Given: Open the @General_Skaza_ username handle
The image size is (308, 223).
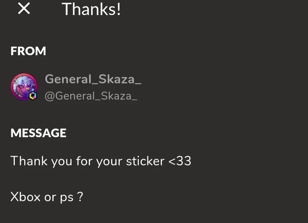Looking at the screenshot, I should point(91,96).
